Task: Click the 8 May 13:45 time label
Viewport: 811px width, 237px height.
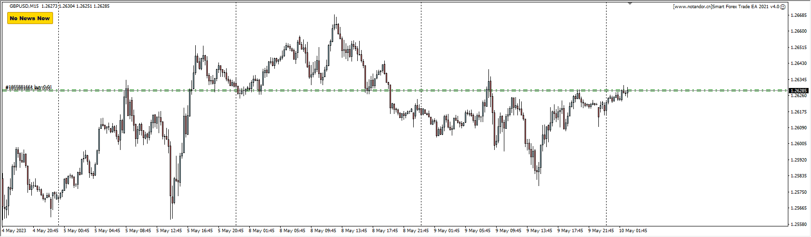Action: coord(354,231)
